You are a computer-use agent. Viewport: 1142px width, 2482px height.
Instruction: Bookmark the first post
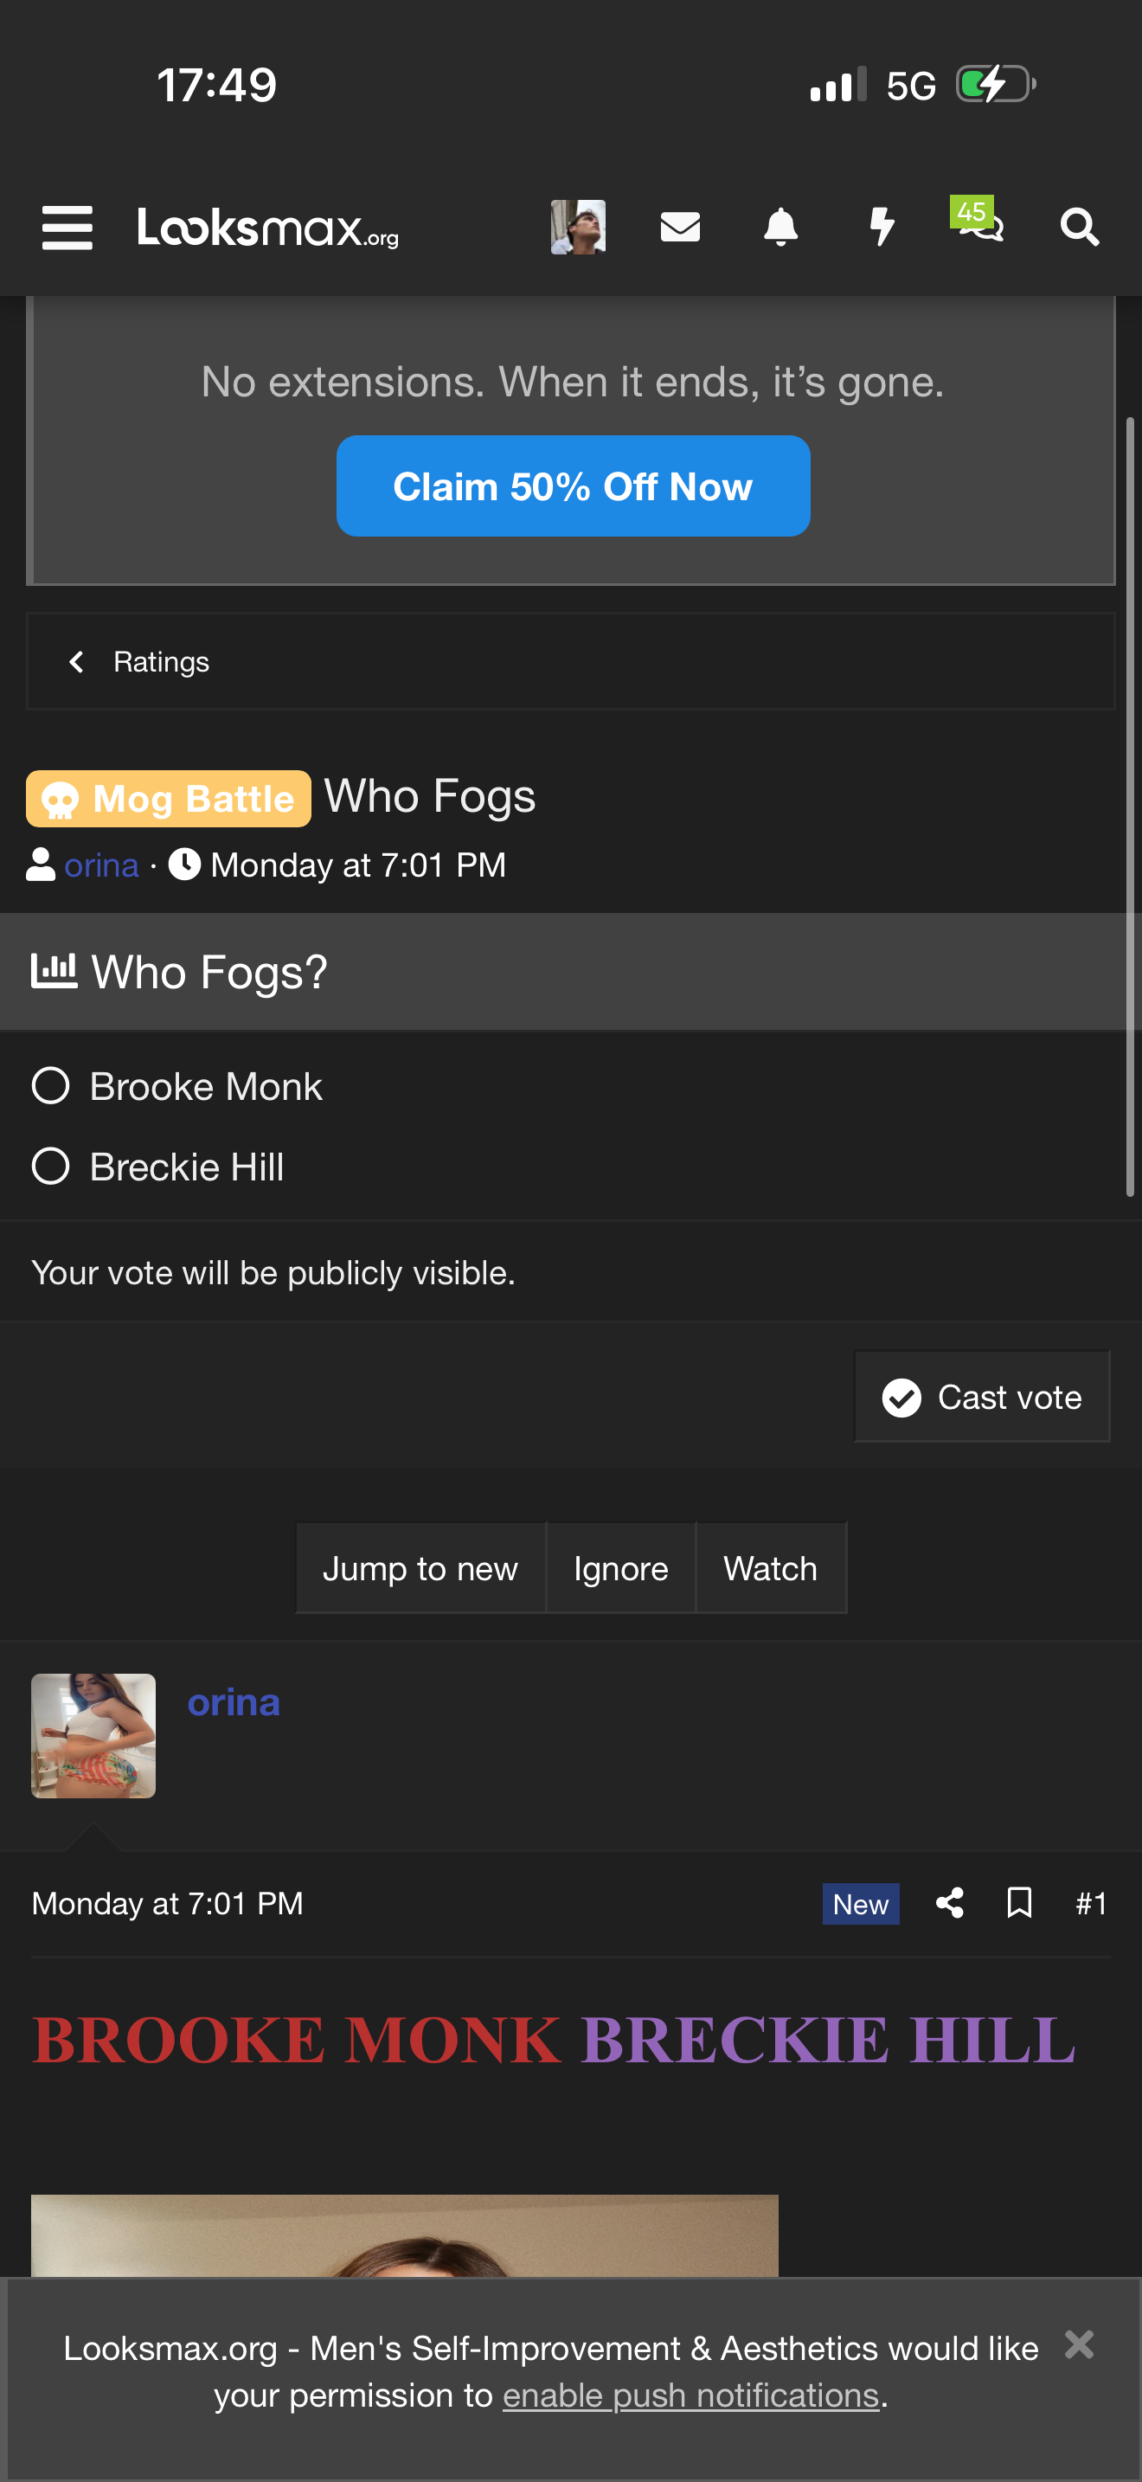(1019, 1903)
